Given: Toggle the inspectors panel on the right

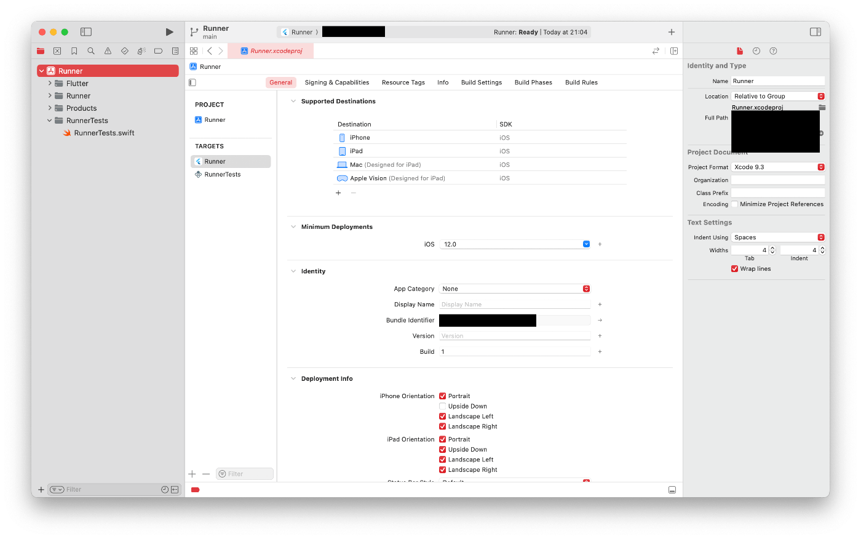Looking at the screenshot, I should pyautogui.click(x=815, y=32).
